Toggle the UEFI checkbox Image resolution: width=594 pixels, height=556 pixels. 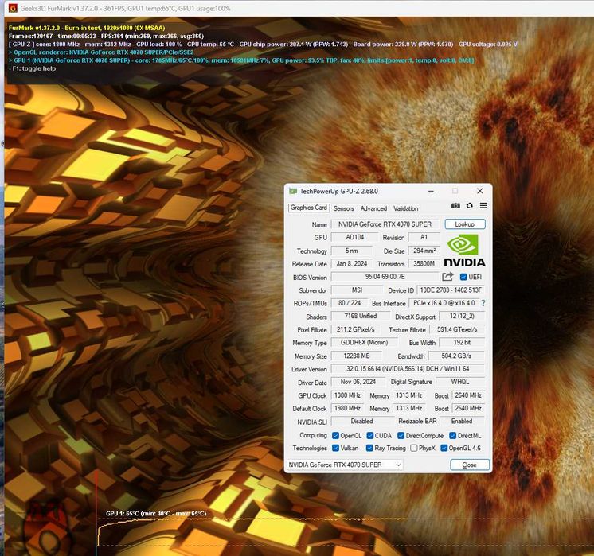[463, 277]
